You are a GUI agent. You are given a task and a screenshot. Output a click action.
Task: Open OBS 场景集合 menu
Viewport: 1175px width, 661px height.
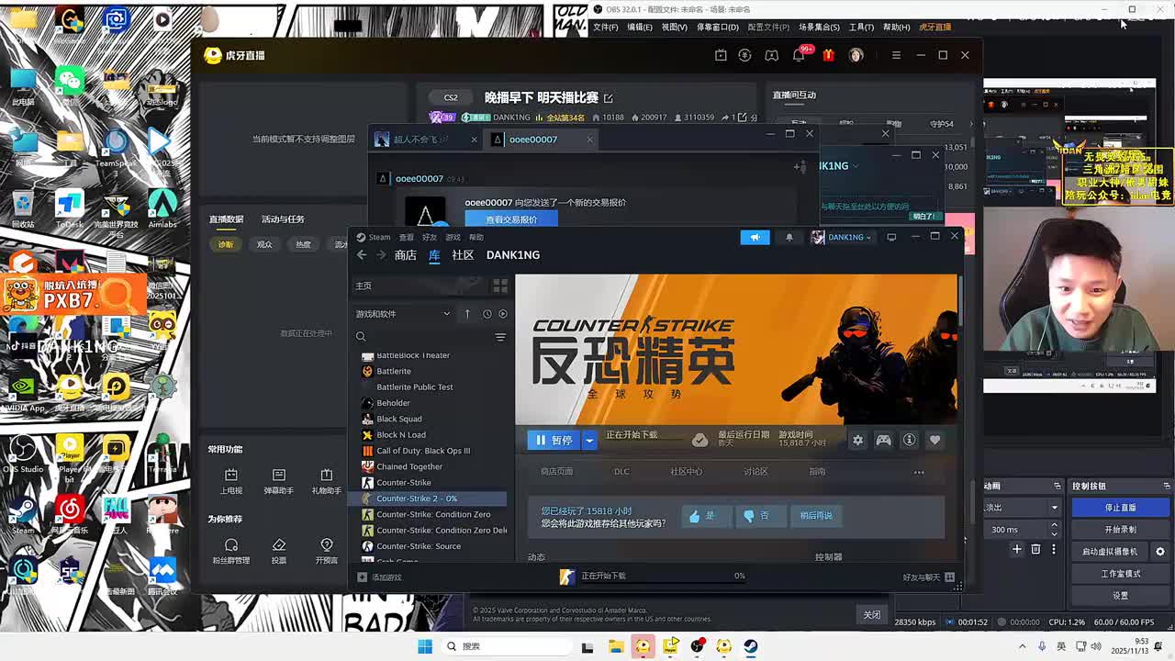819,28
